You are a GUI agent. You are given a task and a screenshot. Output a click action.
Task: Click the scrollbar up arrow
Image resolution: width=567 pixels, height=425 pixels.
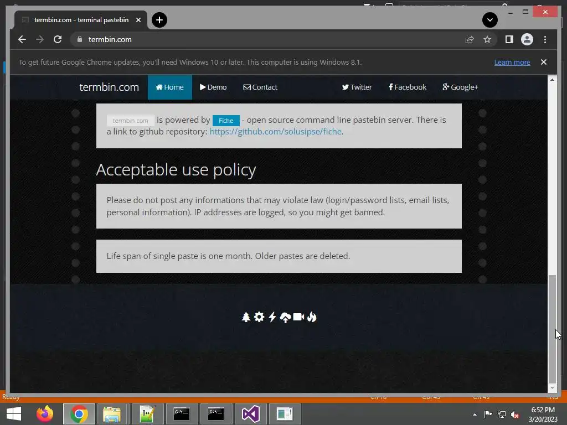552,80
